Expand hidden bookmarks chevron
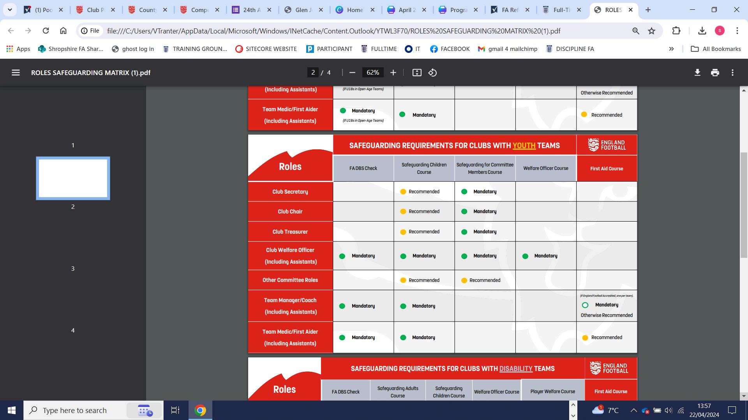Image resolution: width=748 pixels, height=420 pixels. (671, 49)
